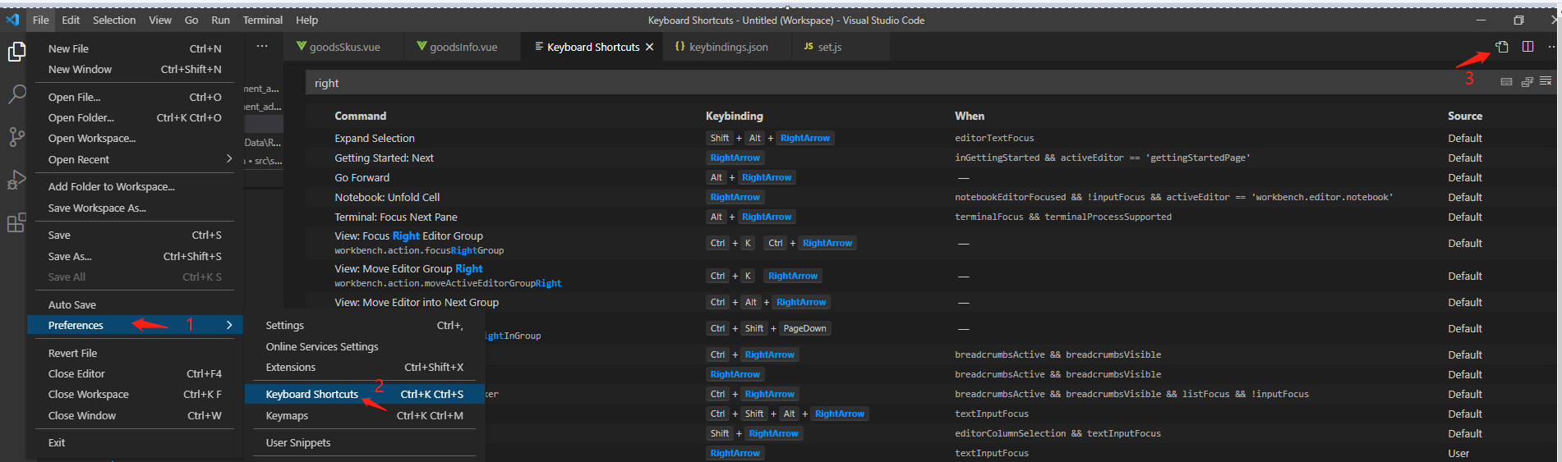Image resolution: width=1562 pixels, height=462 pixels.
Task: Select Keyboard Shortcuts submenu entry
Action: tap(365, 394)
